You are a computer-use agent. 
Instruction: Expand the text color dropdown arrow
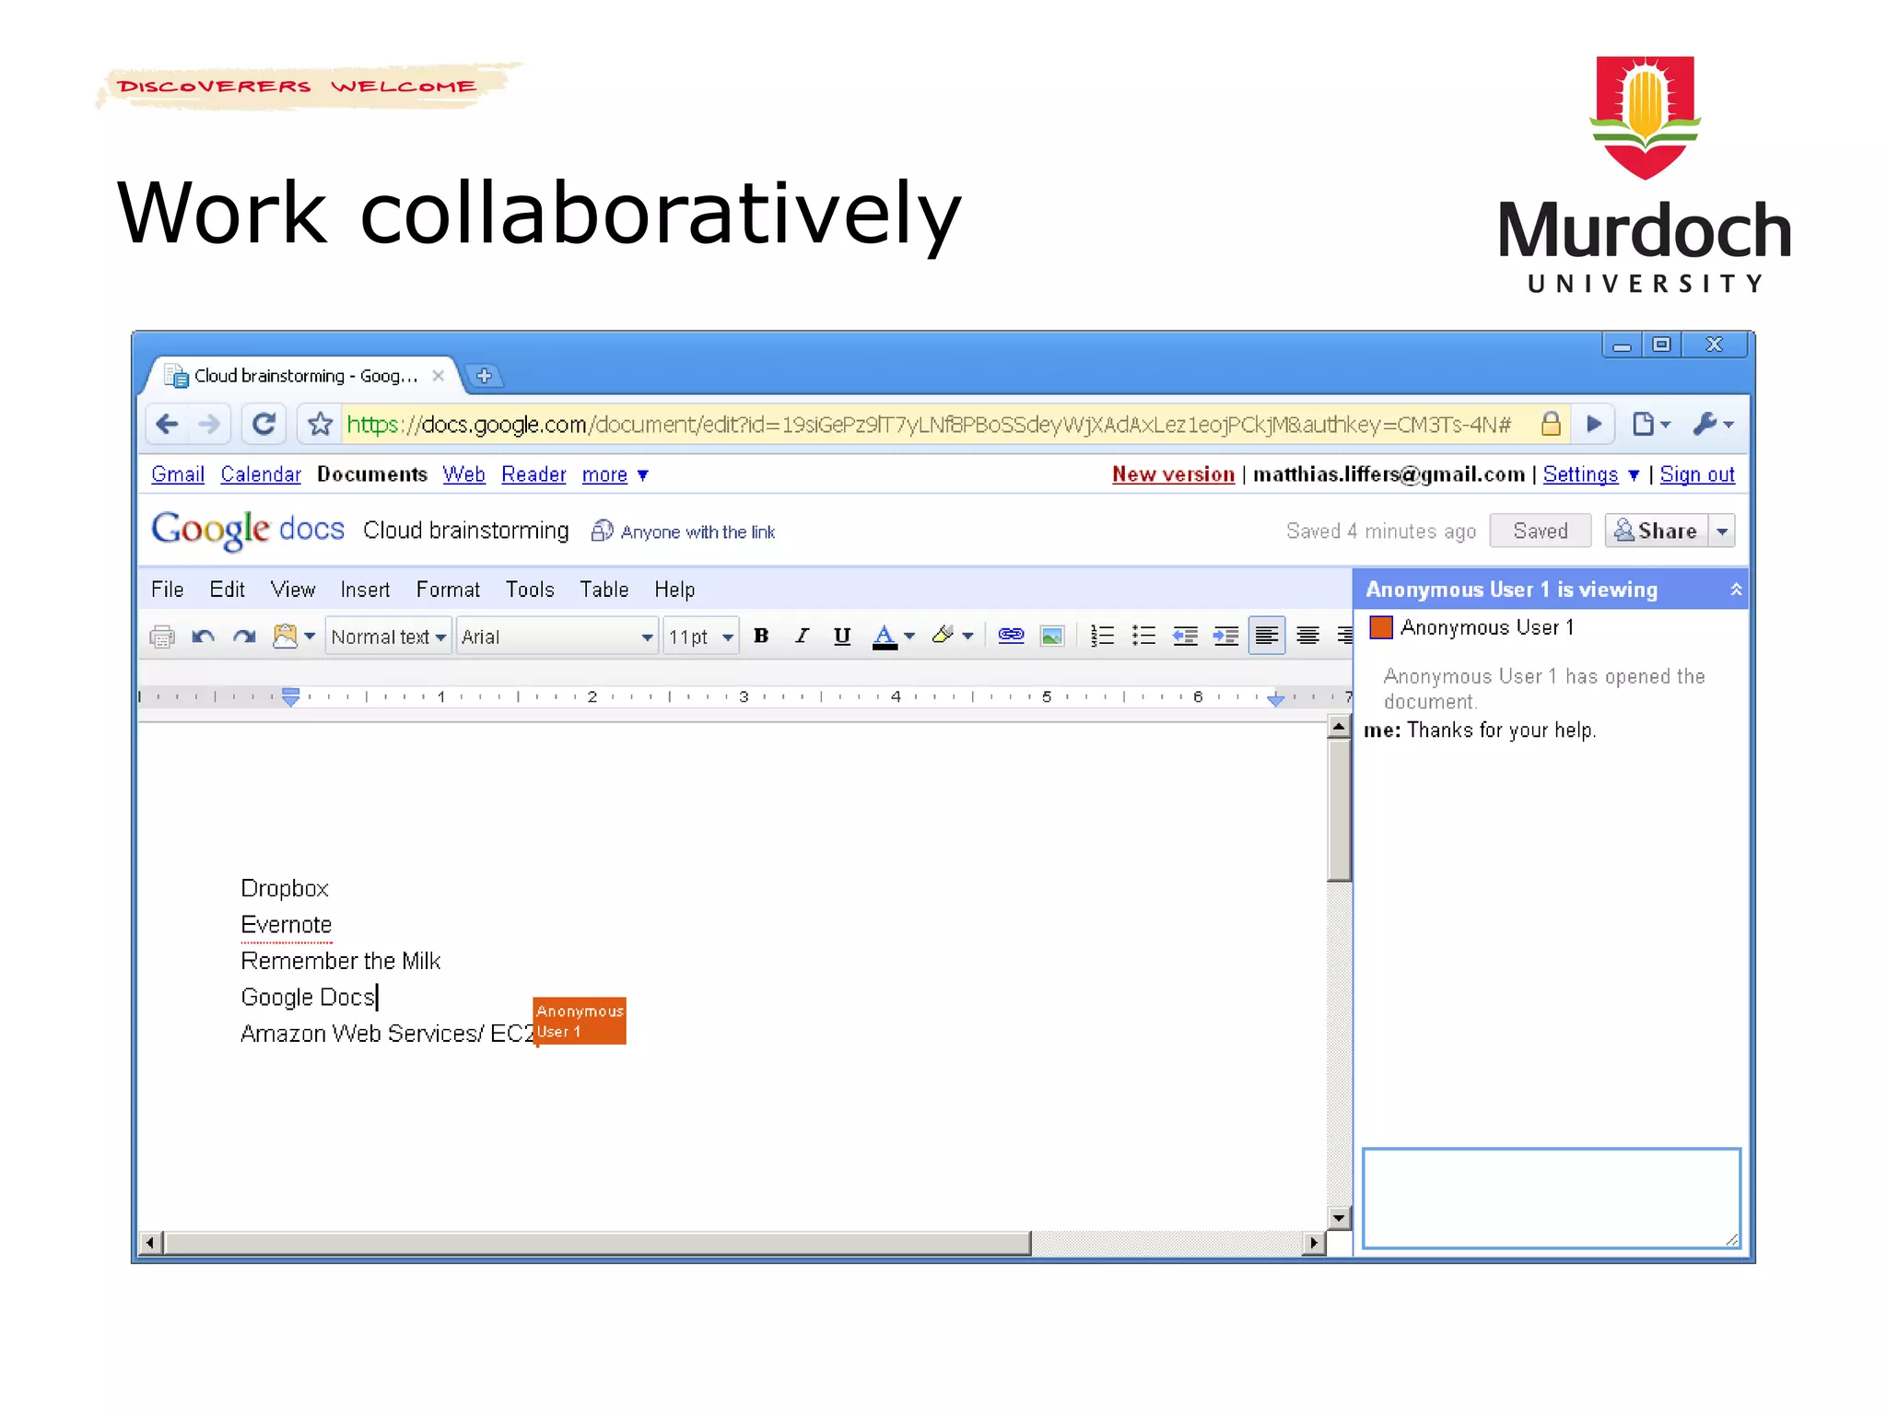[x=909, y=636]
